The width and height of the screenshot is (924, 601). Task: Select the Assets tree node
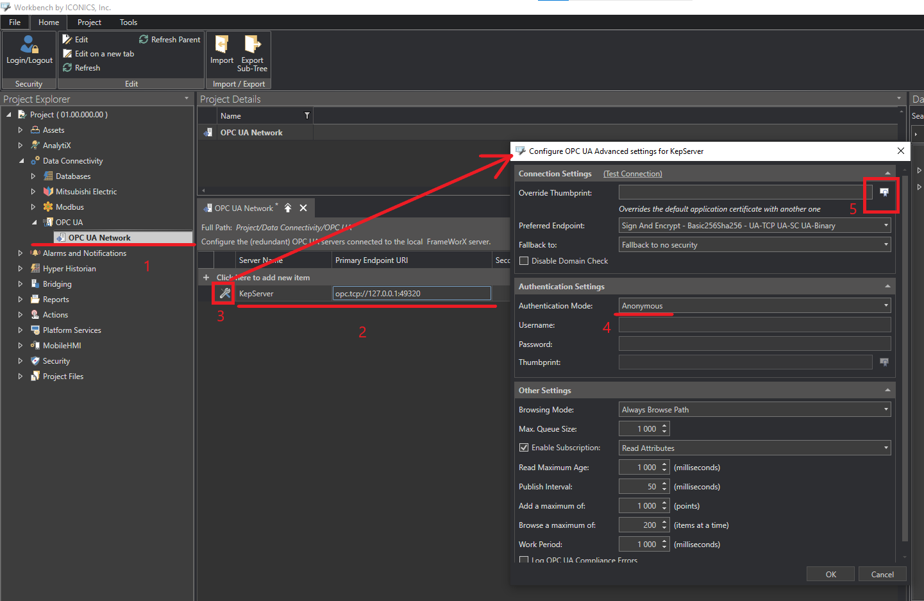pyautogui.click(x=53, y=130)
